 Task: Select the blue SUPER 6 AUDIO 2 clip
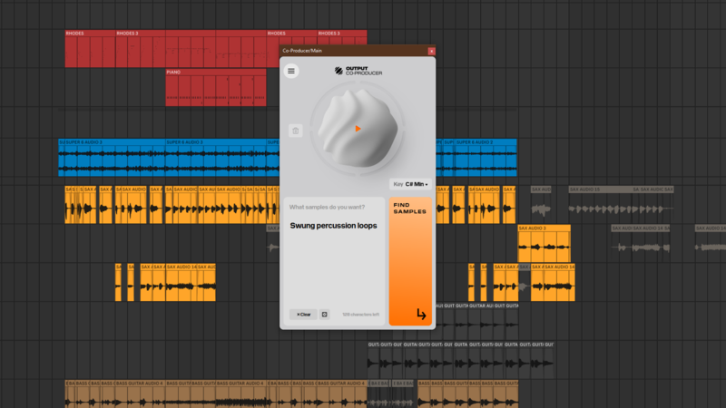coord(486,157)
